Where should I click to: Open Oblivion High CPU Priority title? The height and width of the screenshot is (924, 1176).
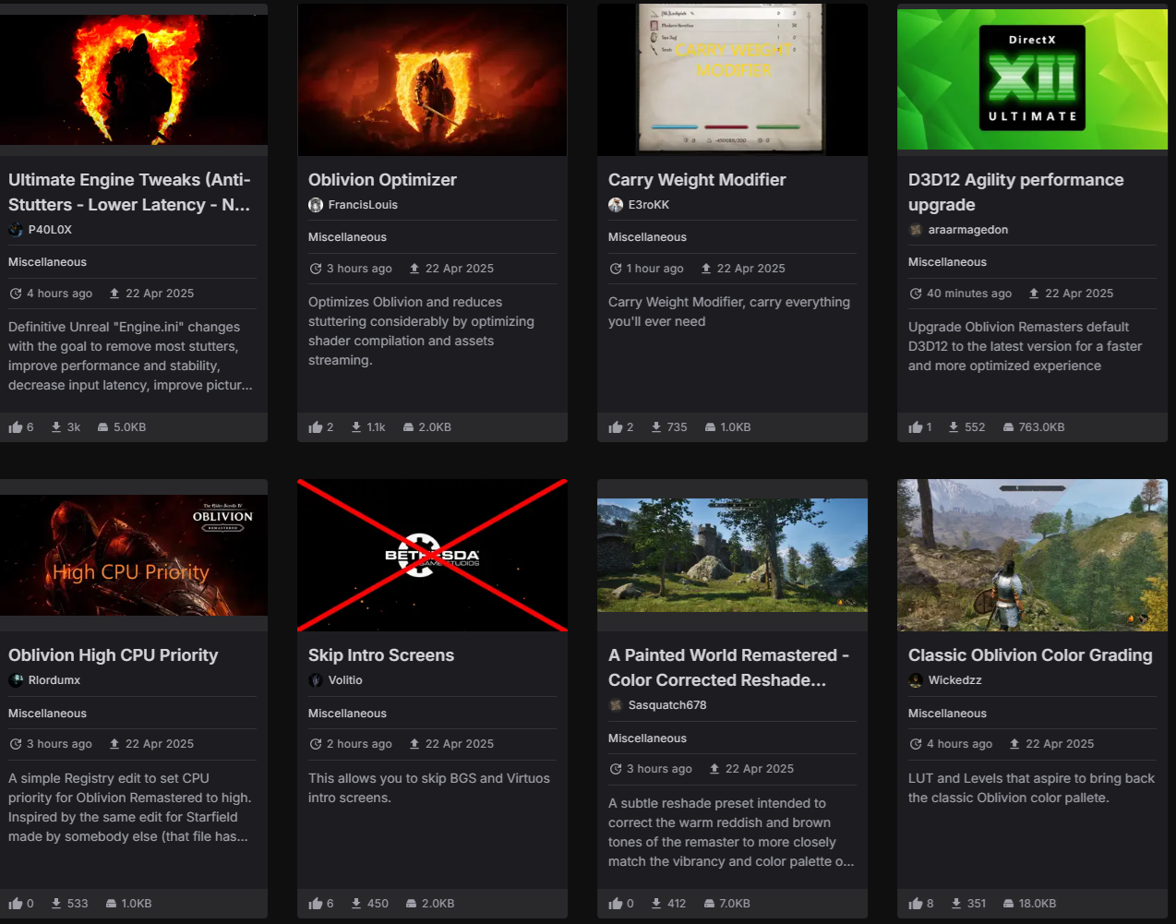point(113,655)
